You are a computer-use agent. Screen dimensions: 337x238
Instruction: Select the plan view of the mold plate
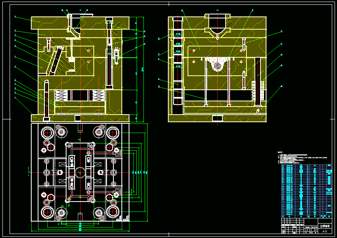(x=80, y=172)
